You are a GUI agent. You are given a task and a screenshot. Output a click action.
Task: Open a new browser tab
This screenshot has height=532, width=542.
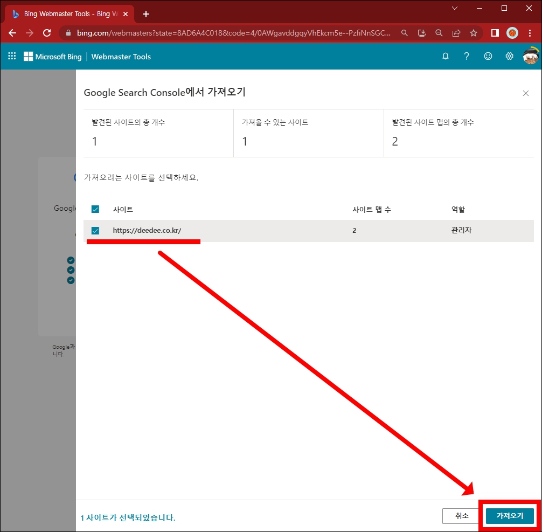pyautogui.click(x=146, y=14)
